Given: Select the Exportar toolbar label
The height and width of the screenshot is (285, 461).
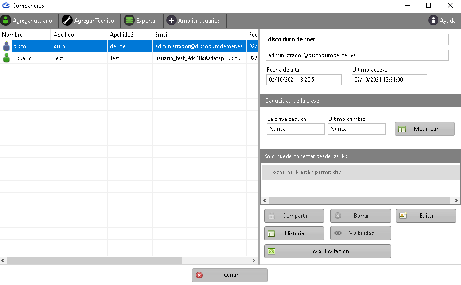Looking at the screenshot, I should [147, 21].
